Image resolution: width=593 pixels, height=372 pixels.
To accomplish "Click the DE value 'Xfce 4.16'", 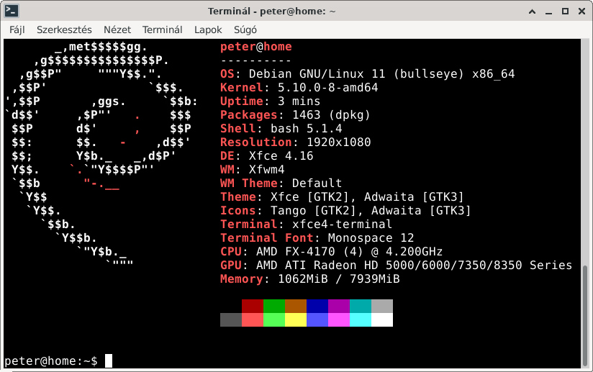I will pos(281,155).
